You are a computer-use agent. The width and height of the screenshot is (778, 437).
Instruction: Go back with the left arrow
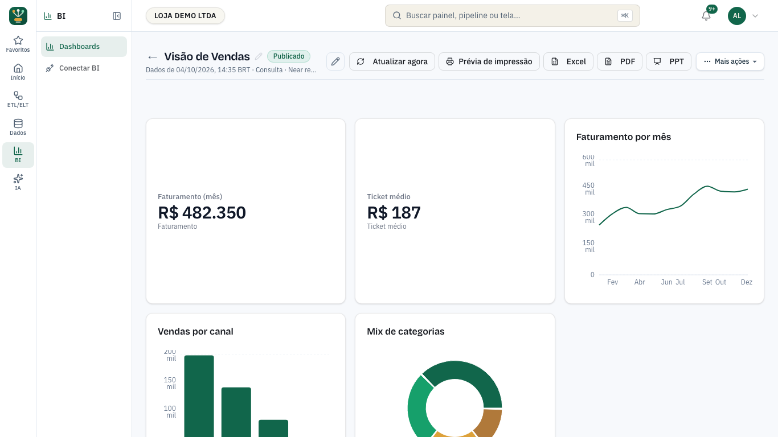(x=152, y=57)
